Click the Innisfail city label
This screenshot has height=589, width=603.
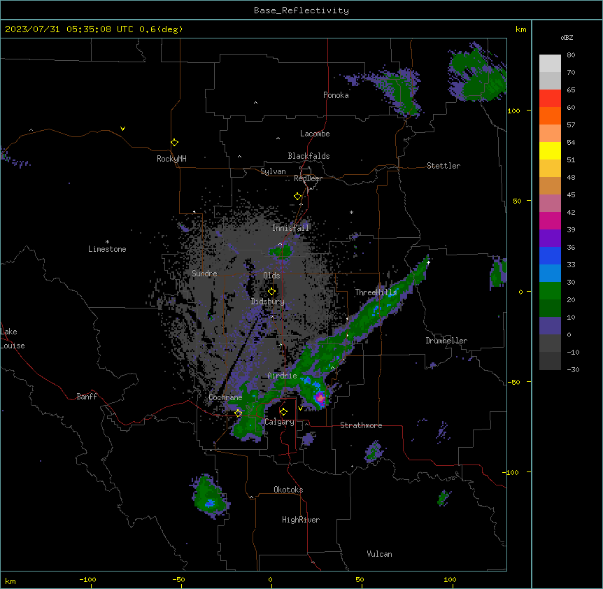click(290, 228)
